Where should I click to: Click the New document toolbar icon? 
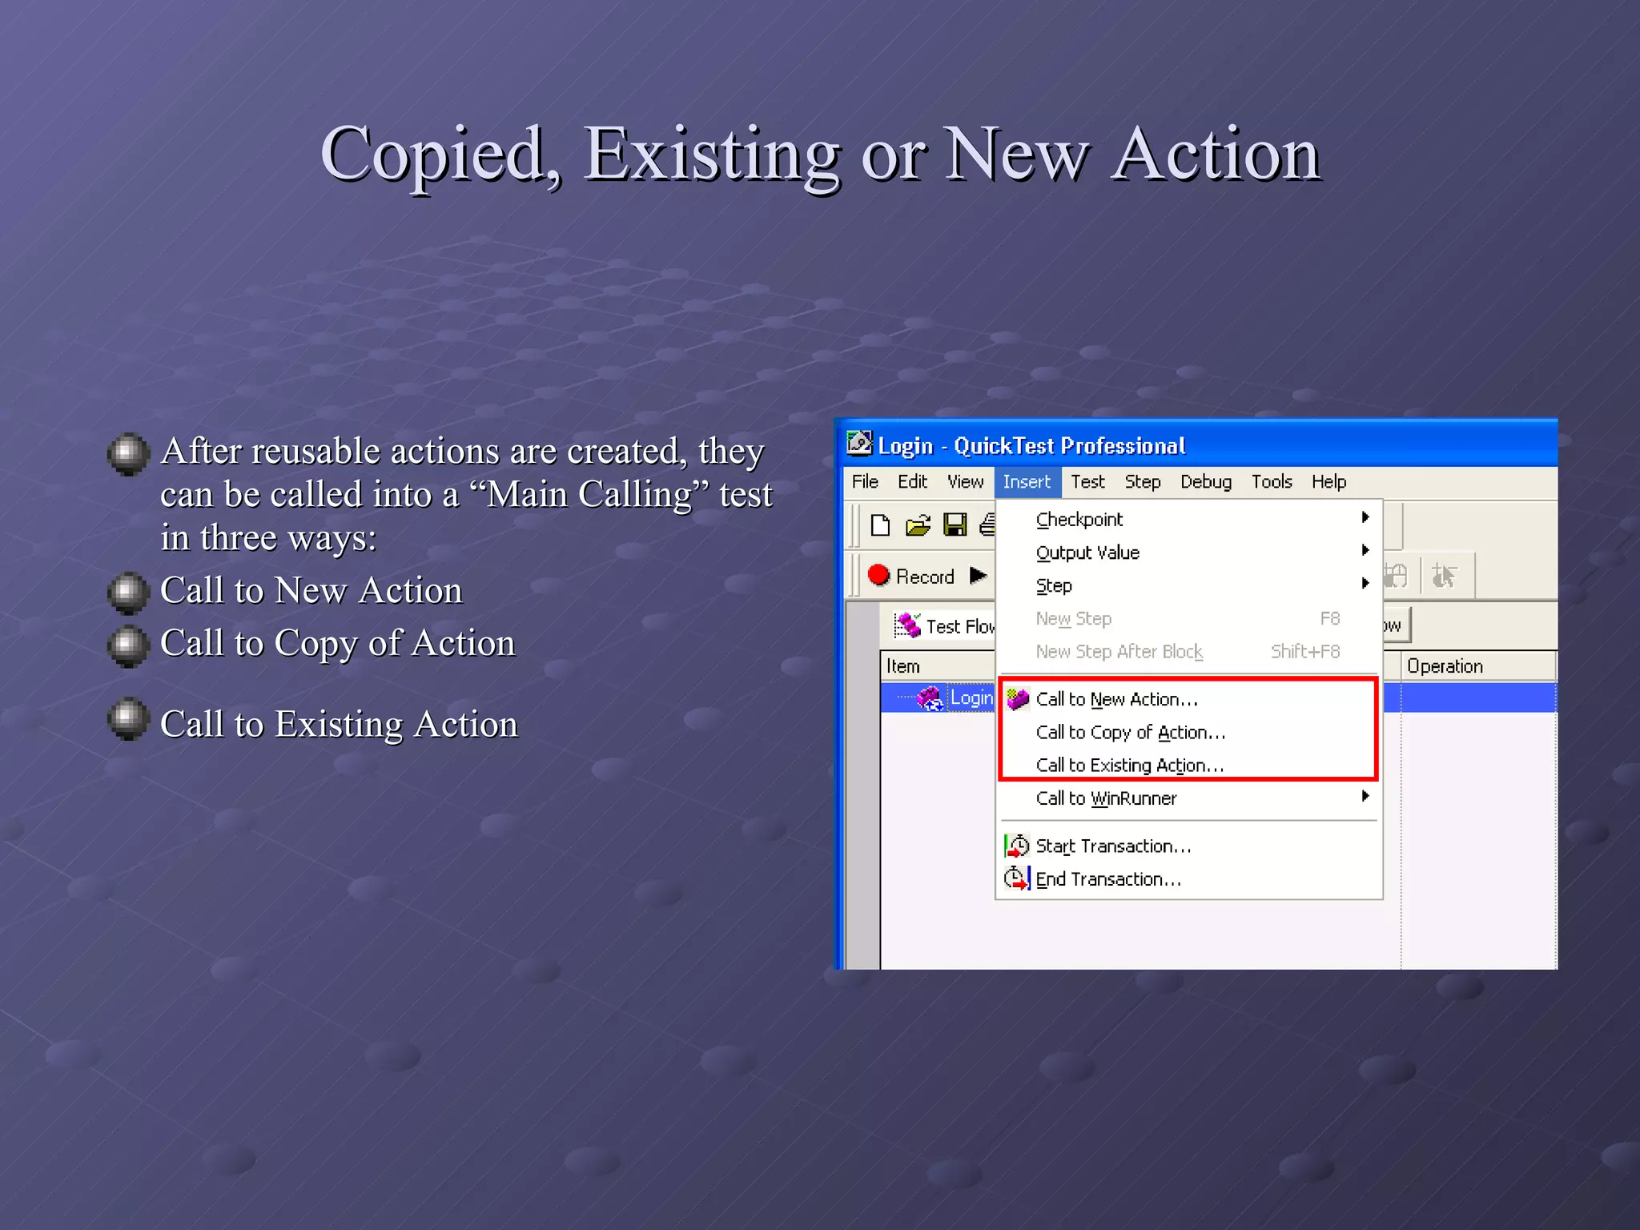880,525
